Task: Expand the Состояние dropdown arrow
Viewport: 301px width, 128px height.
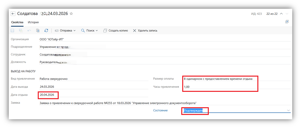Action: (x=288, y=110)
